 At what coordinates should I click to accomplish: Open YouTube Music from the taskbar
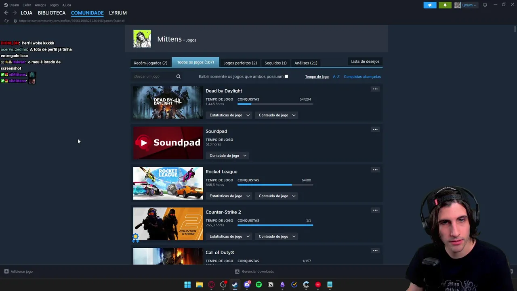[x=318, y=285]
